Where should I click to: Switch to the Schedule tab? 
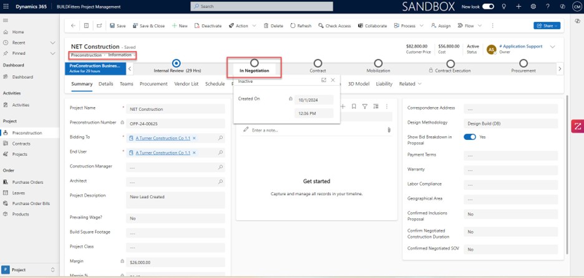[x=215, y=84]
